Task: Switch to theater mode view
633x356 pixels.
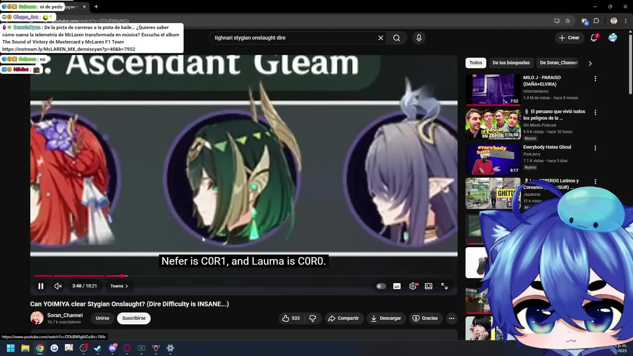Action: pyautogui.click(x=429, y=286)
